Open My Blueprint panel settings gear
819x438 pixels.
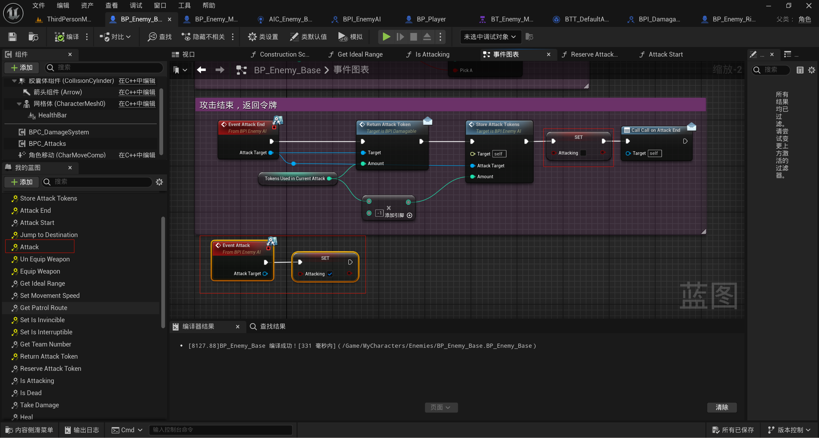159,182
